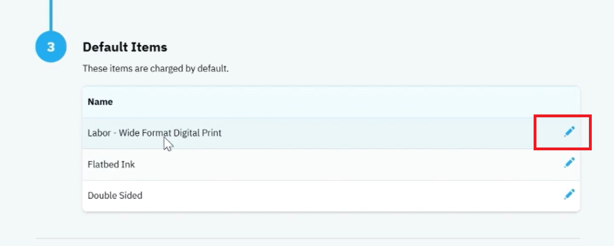Click the word 'Print' in the first row
Image resolution: width=614 pixels, height=246 pixels.
[212, 133]
